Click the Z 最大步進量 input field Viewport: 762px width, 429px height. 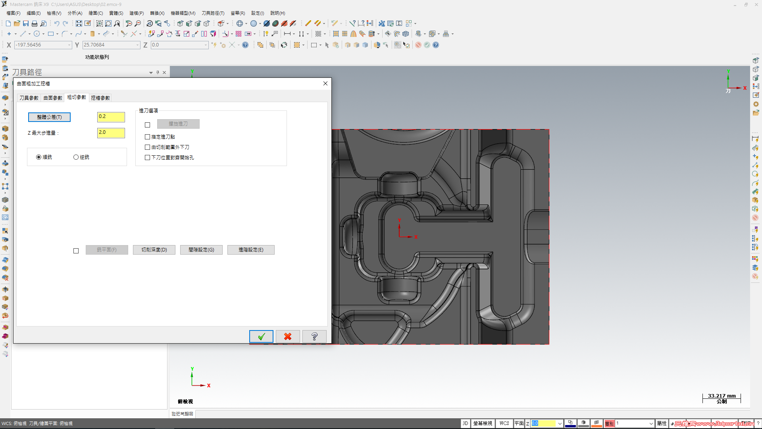pyautogui.click(x=111, y=132)
